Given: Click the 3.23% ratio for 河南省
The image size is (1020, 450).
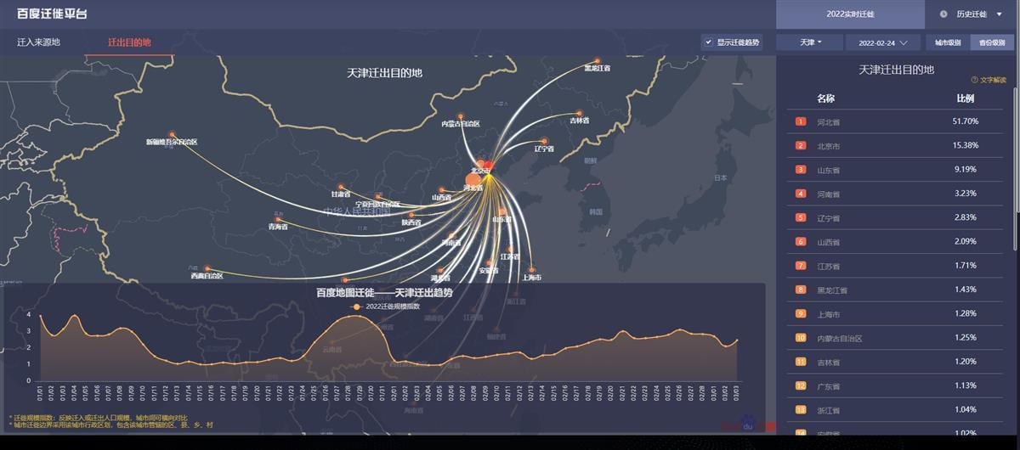Looking at the screenshot, I should (x=966, y=194).
